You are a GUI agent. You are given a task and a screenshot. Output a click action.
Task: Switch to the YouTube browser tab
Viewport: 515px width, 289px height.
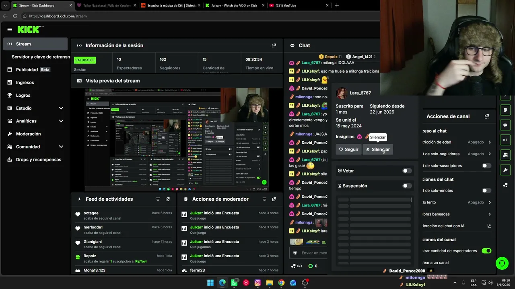298,6
